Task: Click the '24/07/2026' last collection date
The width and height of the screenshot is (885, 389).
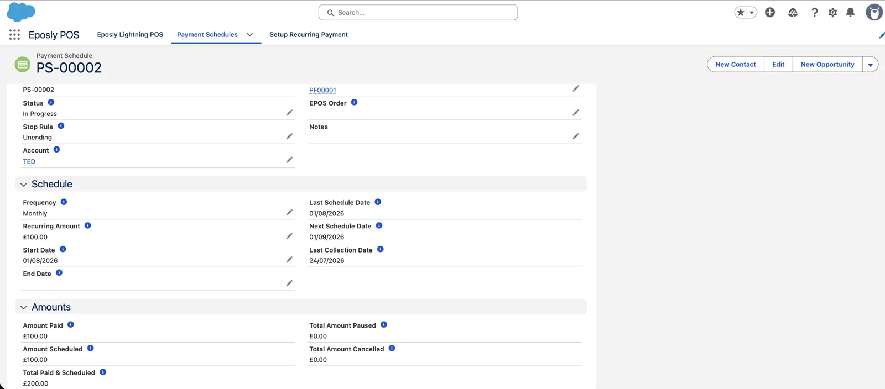Action: 326,261
